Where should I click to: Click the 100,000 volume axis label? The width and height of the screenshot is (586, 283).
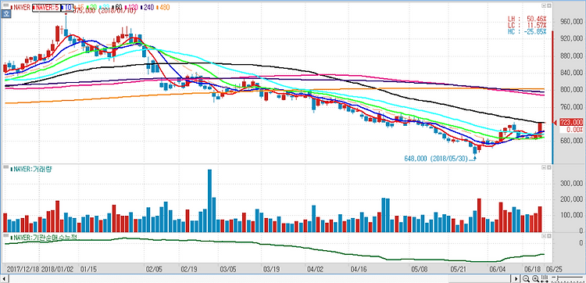[572, 215]
